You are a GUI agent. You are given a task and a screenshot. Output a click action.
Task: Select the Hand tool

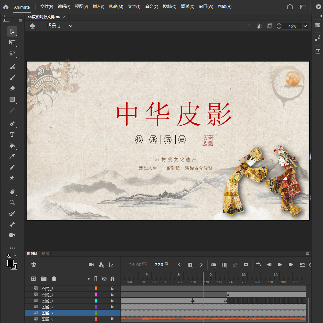click(x=12, y=192)
